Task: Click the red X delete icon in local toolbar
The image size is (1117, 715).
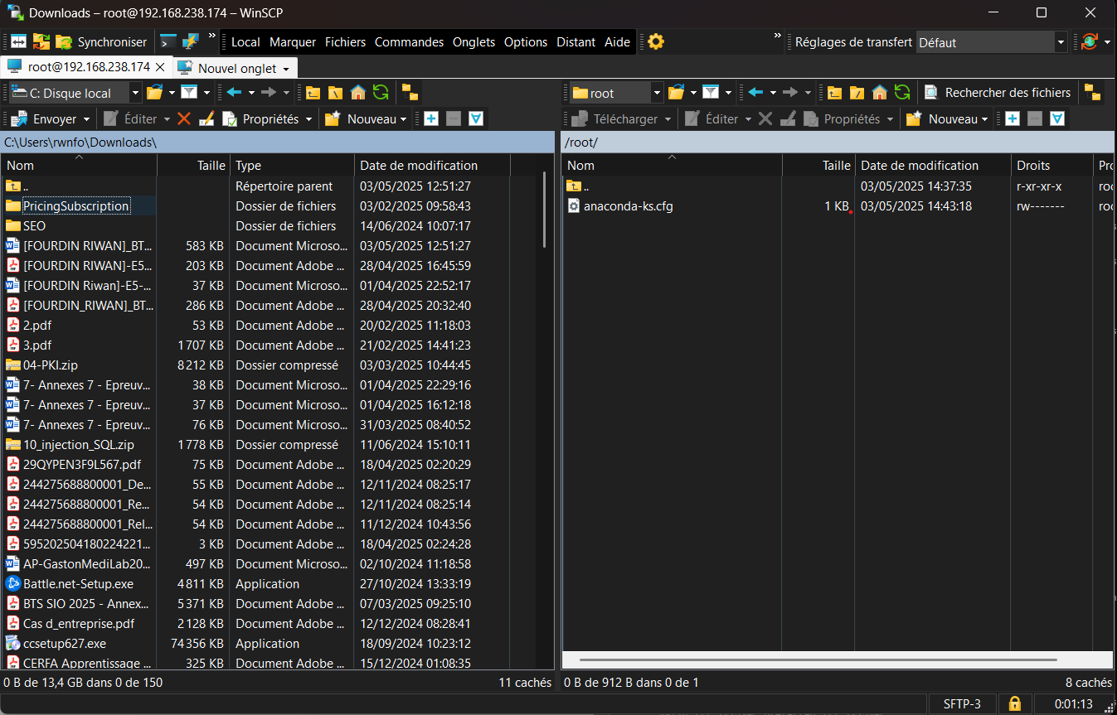Action: [184, 119]
